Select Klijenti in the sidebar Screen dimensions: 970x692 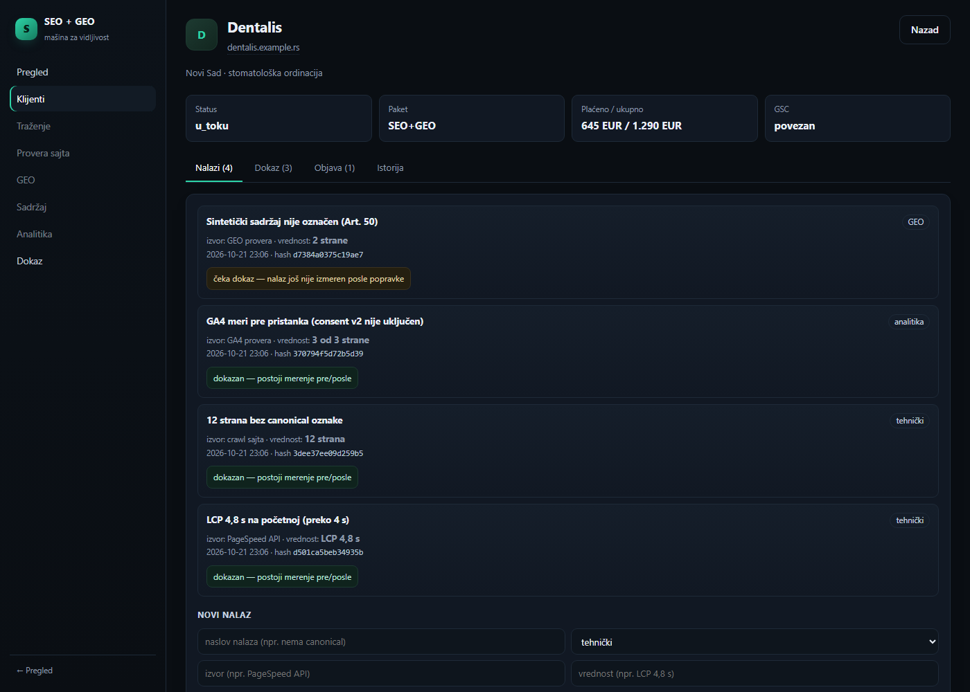point(83,99)
